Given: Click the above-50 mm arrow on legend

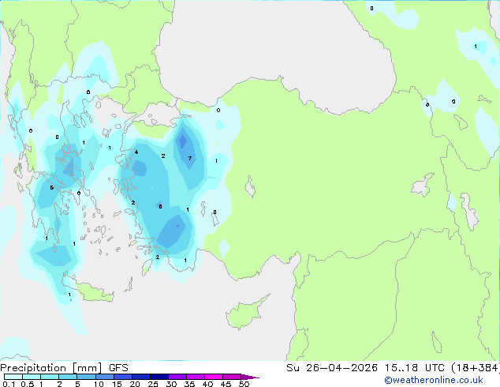Looking at the screenshot, I should point(250,377).
